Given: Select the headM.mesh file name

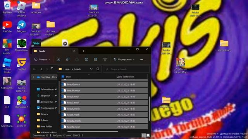Looking at the screenshot, I should click(x=74, y=121).
